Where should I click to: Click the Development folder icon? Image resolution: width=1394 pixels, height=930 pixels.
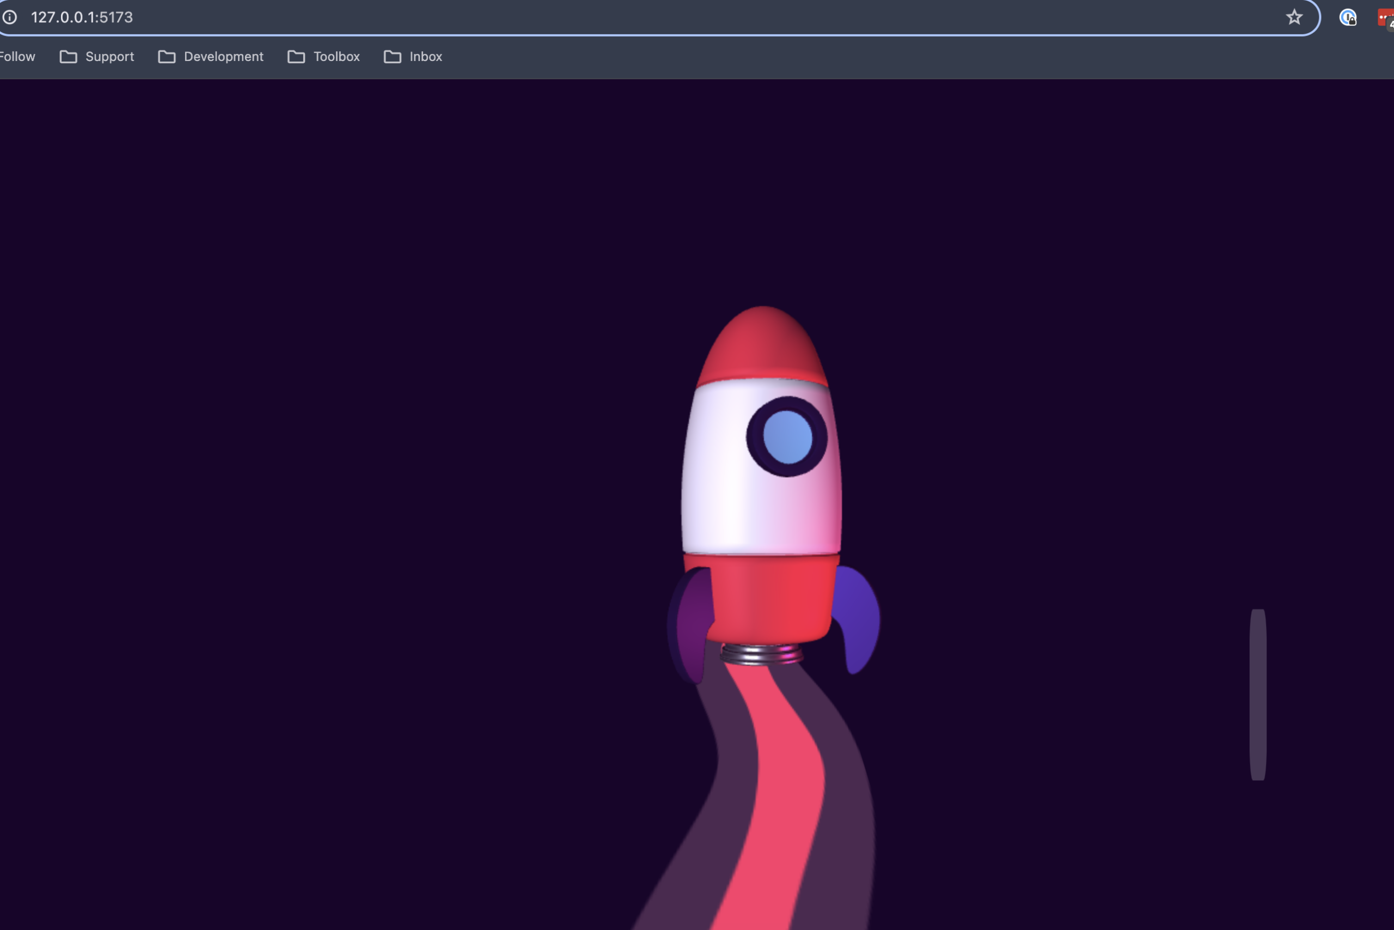click(167, 57)
